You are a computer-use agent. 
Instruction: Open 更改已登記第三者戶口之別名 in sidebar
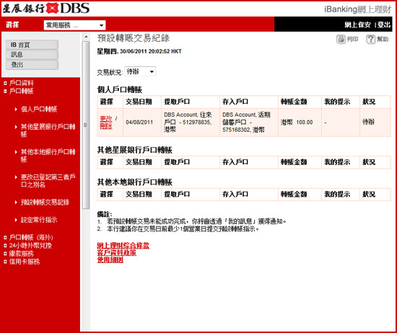tap(48, 180)
